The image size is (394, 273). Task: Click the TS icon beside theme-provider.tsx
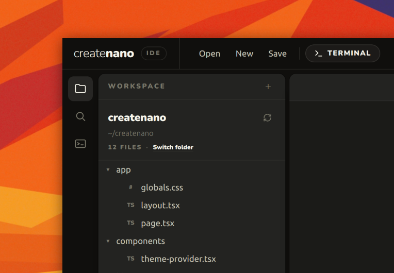point(130,259)
